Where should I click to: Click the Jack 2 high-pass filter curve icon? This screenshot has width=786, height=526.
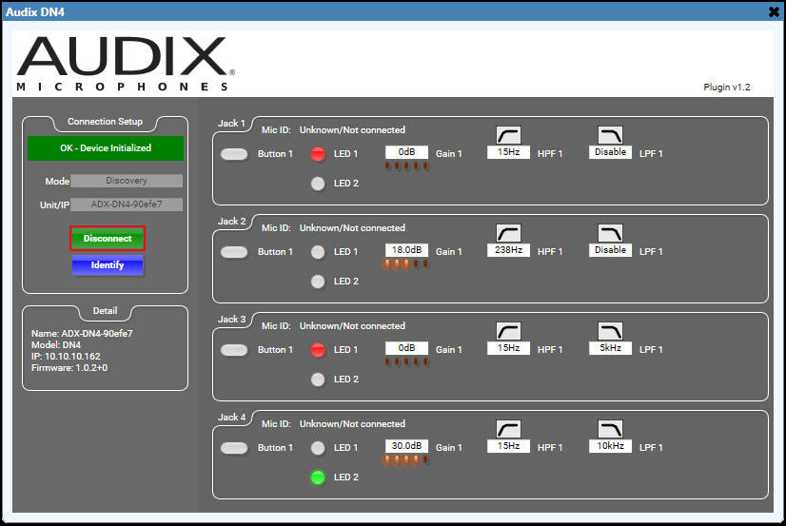coord(508,233)
